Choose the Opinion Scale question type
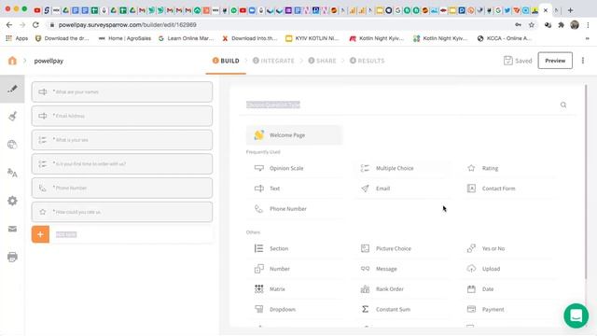 (295, 168)
